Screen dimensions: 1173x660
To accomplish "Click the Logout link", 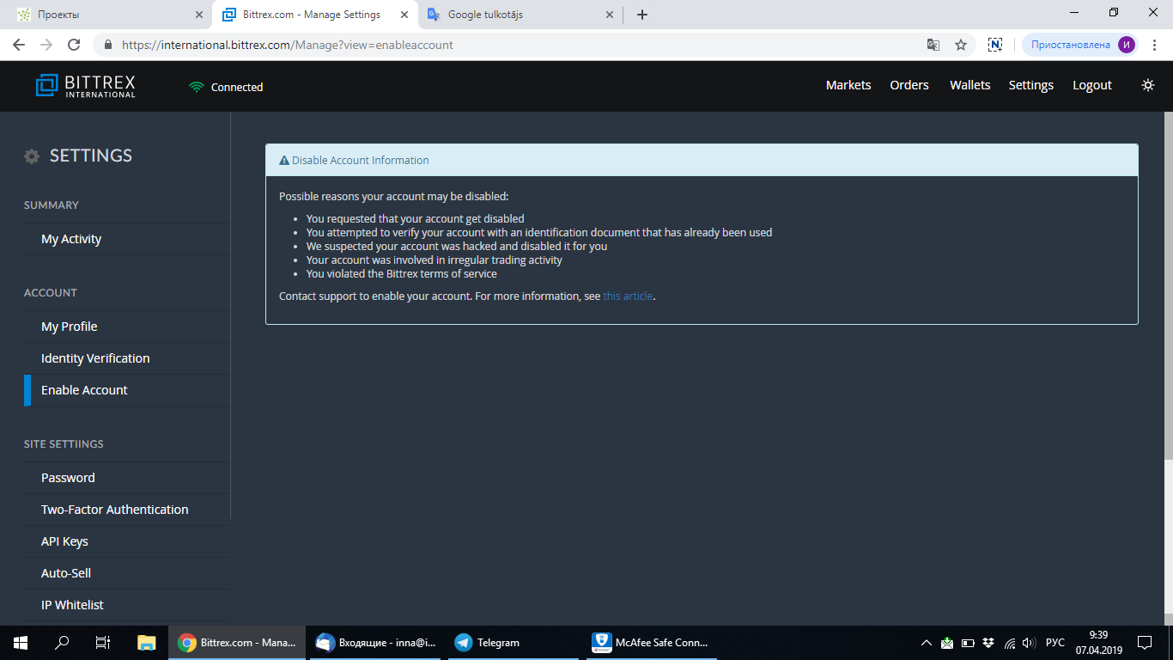I will click(1092, 85).
